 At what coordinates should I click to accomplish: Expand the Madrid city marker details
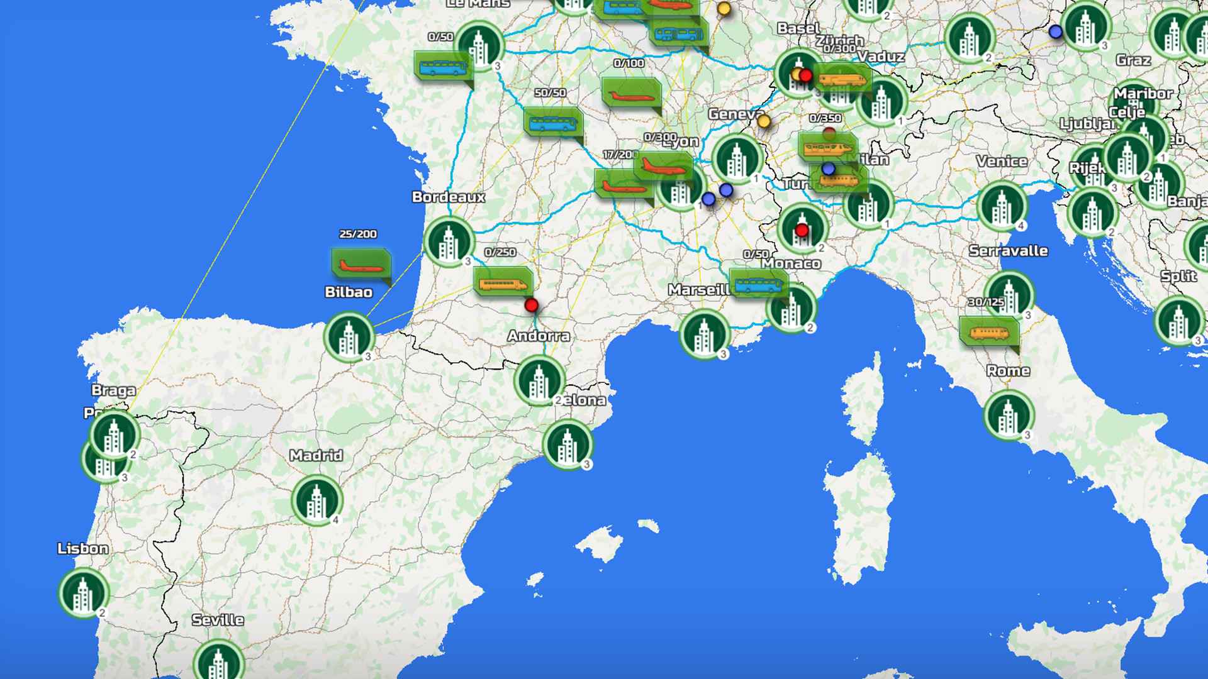click(316, 501)
